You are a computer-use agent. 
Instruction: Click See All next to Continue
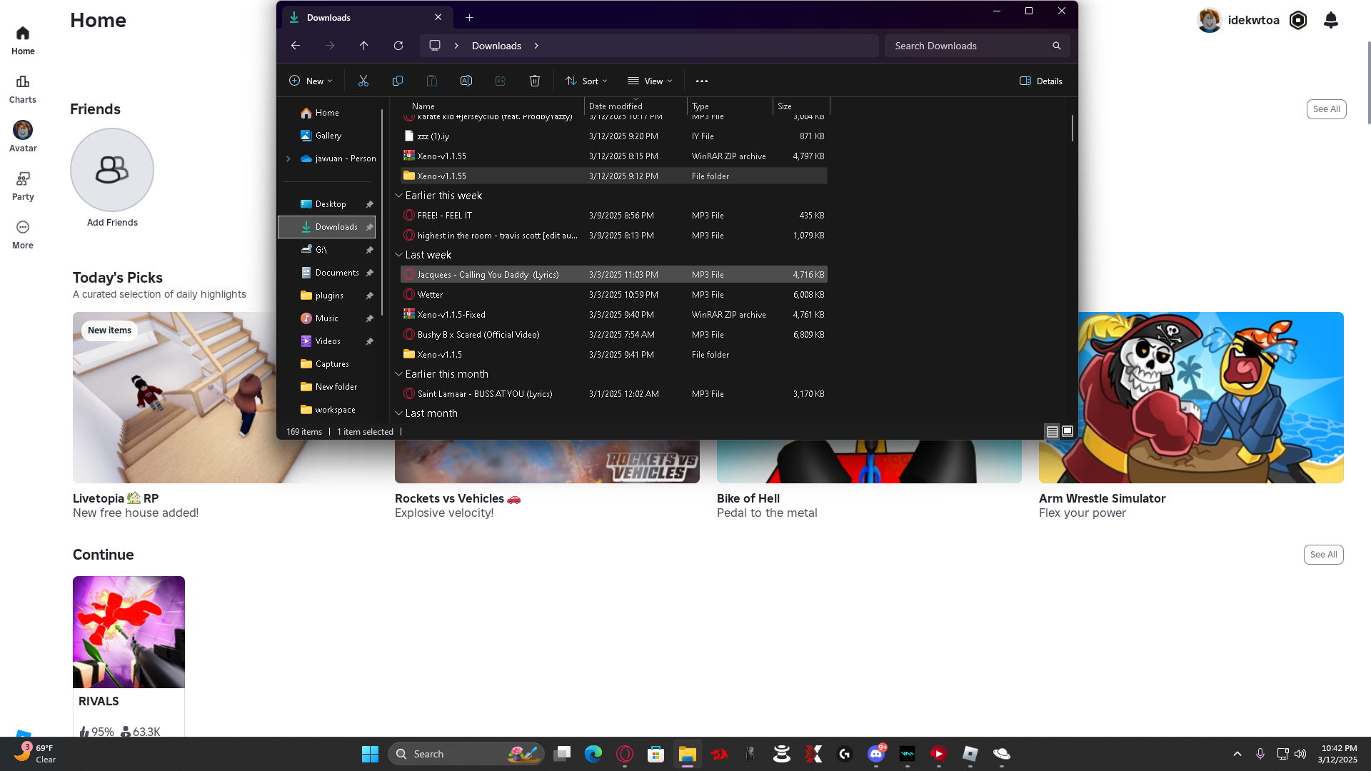click(x=1323, y=555)
